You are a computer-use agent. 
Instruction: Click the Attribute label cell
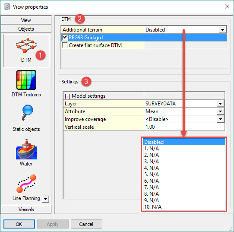[104, 111]
